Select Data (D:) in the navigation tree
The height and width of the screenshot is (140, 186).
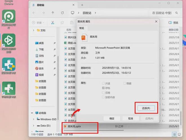click(43, 126)
